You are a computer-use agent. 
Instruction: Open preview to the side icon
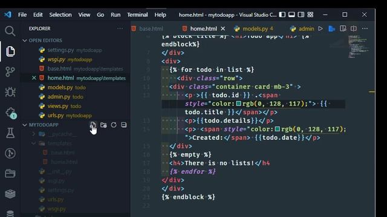(x=343, y=29)
